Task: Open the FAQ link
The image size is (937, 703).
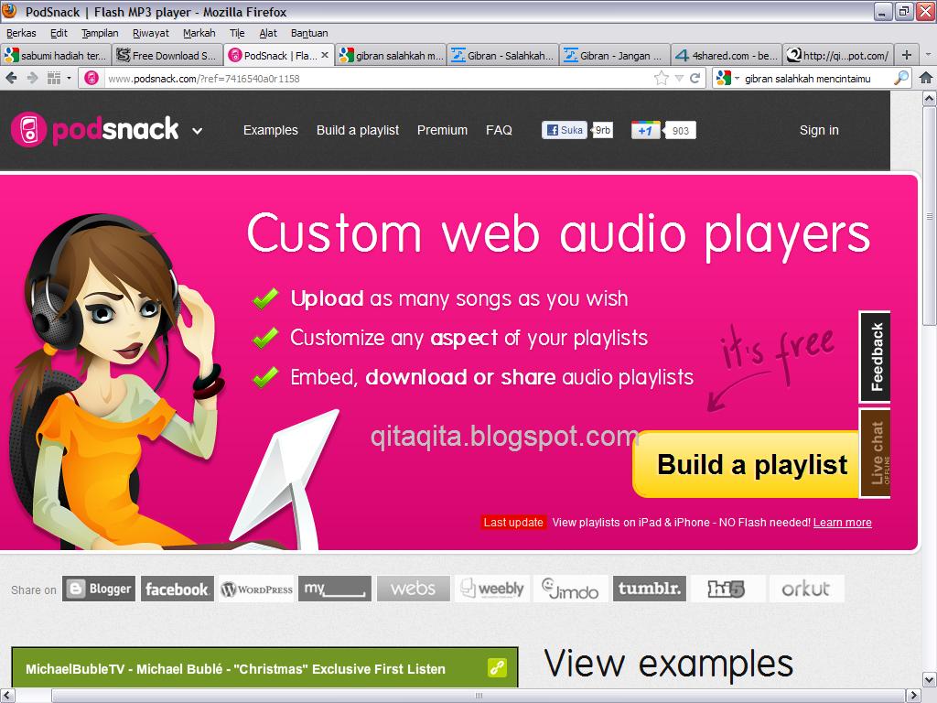Action: point(499,130)
